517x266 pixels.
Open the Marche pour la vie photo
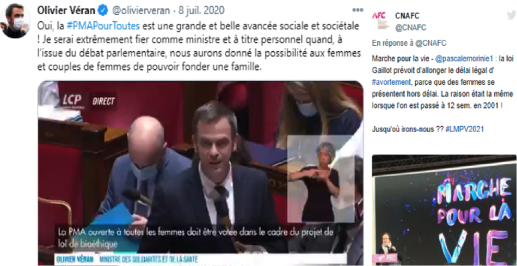click(x=444, y=210)
